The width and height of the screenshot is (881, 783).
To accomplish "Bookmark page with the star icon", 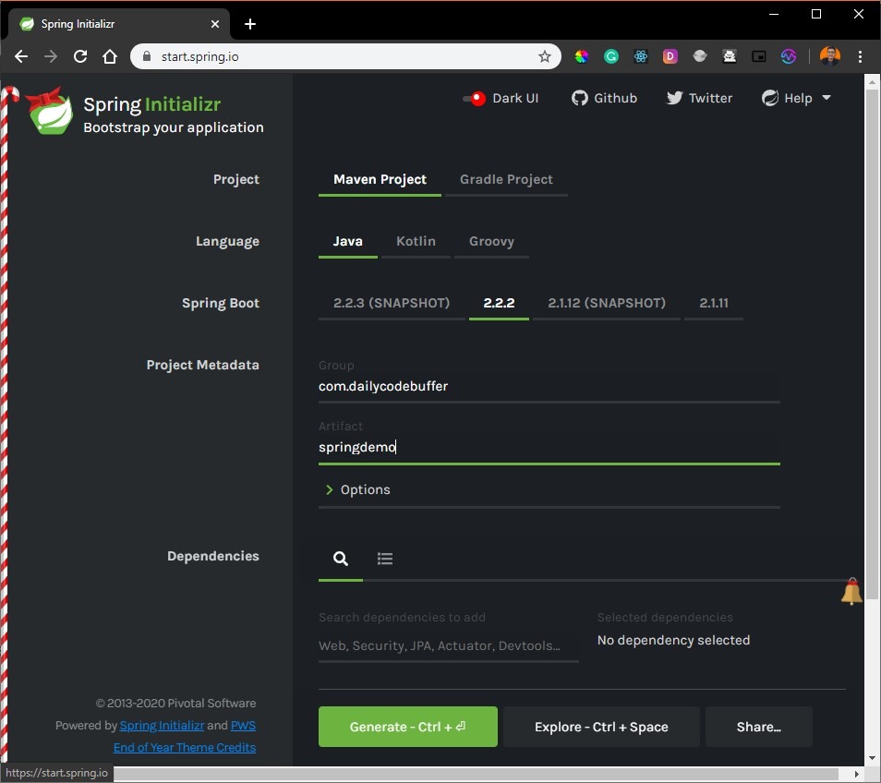I will tap(545, 56).
